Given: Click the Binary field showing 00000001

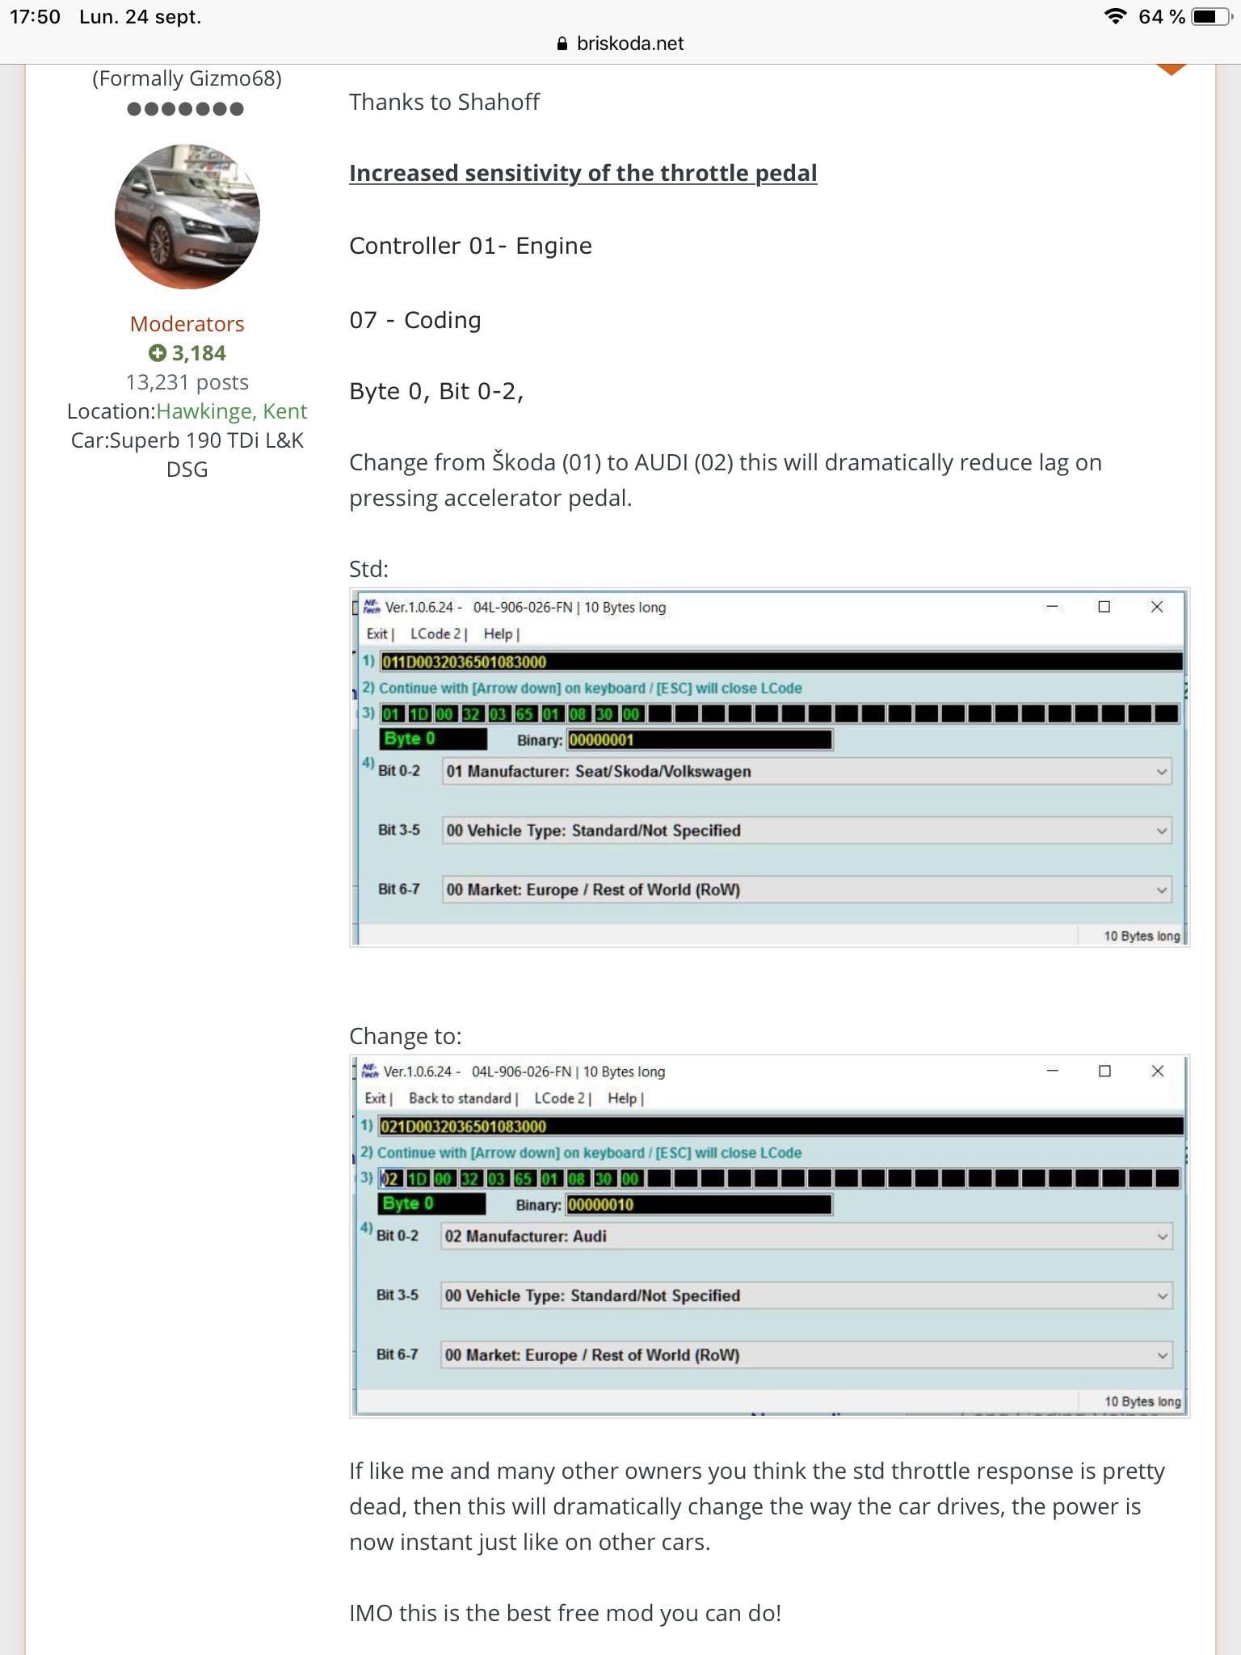Looking at the screenshot, I should point(700,739).
